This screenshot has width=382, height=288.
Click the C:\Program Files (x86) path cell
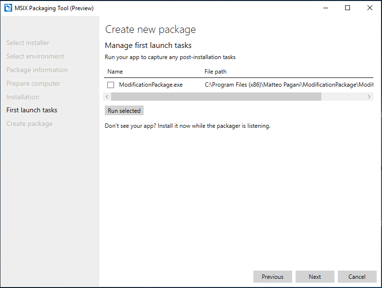pos(289,85)
